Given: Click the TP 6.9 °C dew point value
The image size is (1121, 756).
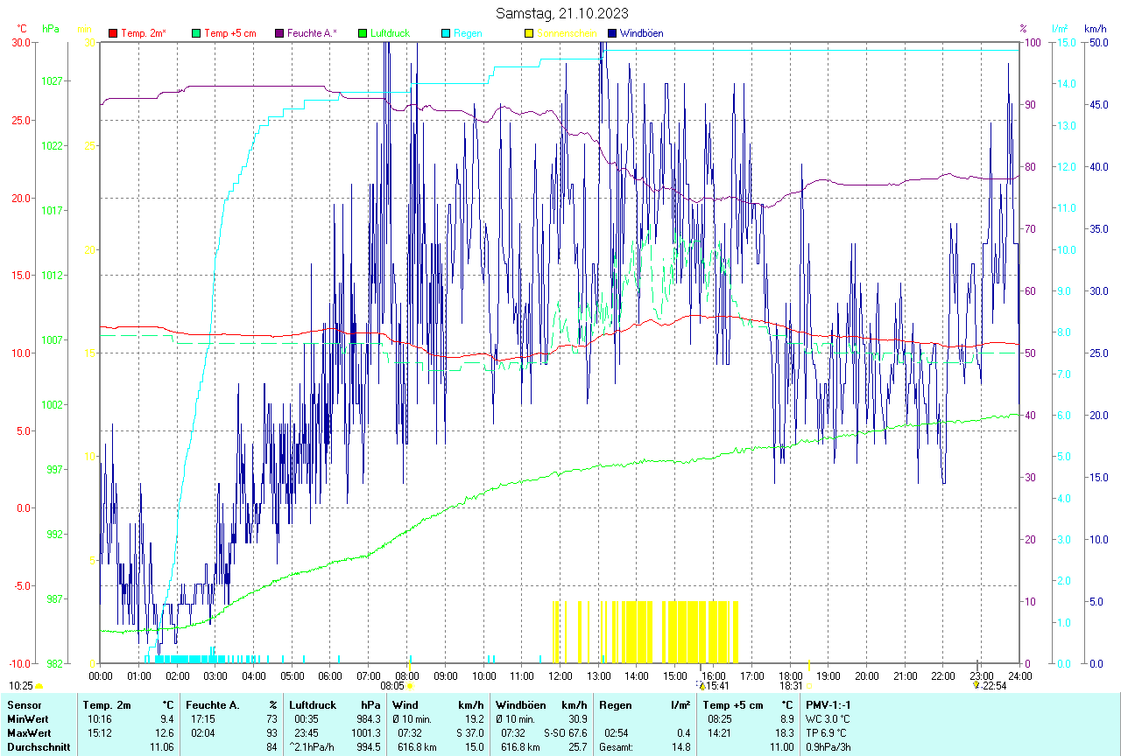Looking at the screenshot, I should click(x=827, y=733).
